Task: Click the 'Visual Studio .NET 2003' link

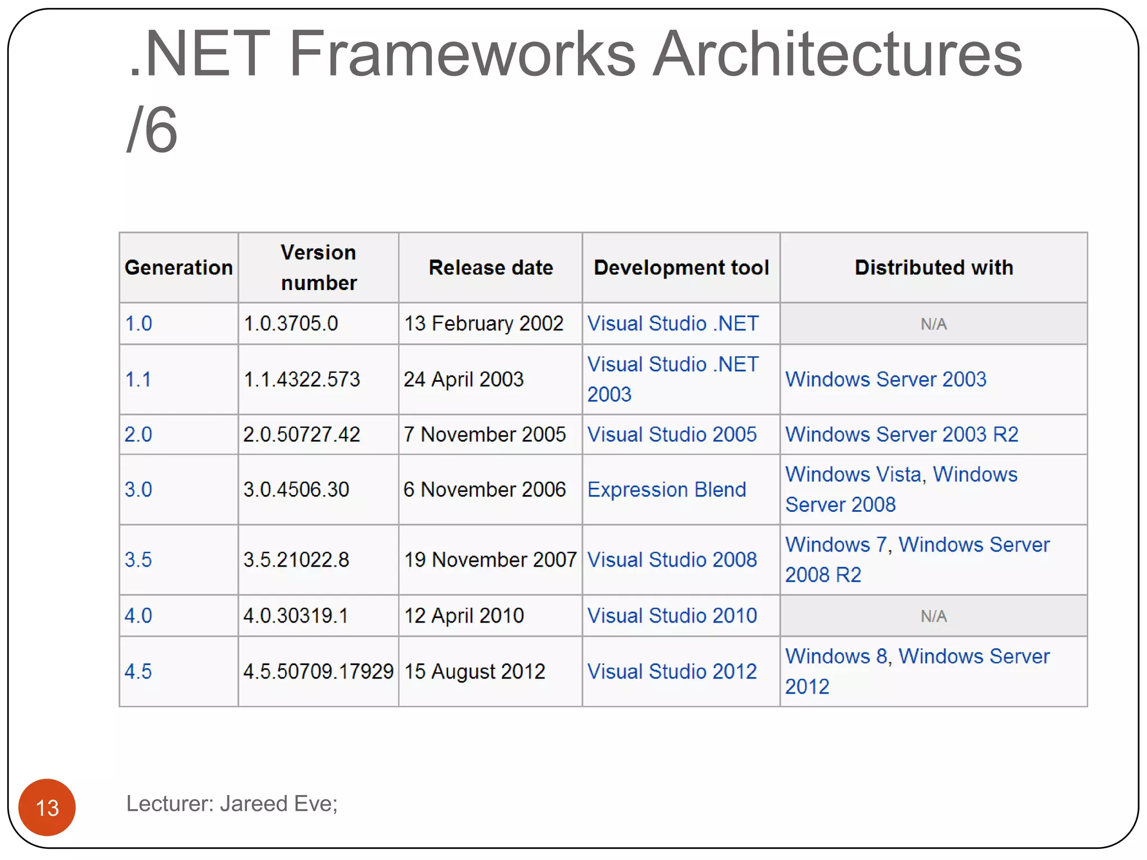Action: (673, 379)
